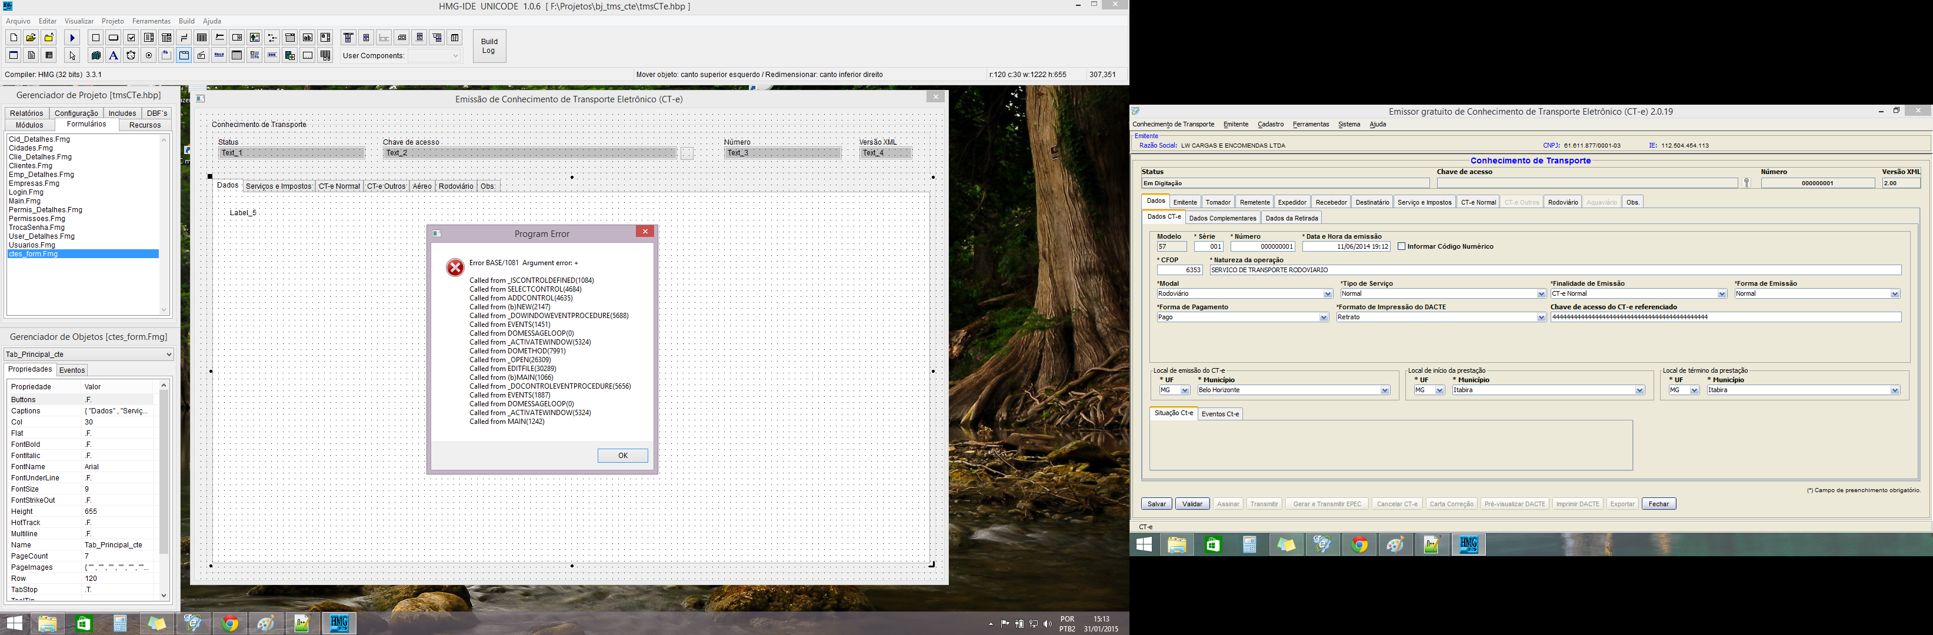
Task: Open the Remetente tab in CT-e emitter
Action: pyautogui.click(x=1255, y=202)
